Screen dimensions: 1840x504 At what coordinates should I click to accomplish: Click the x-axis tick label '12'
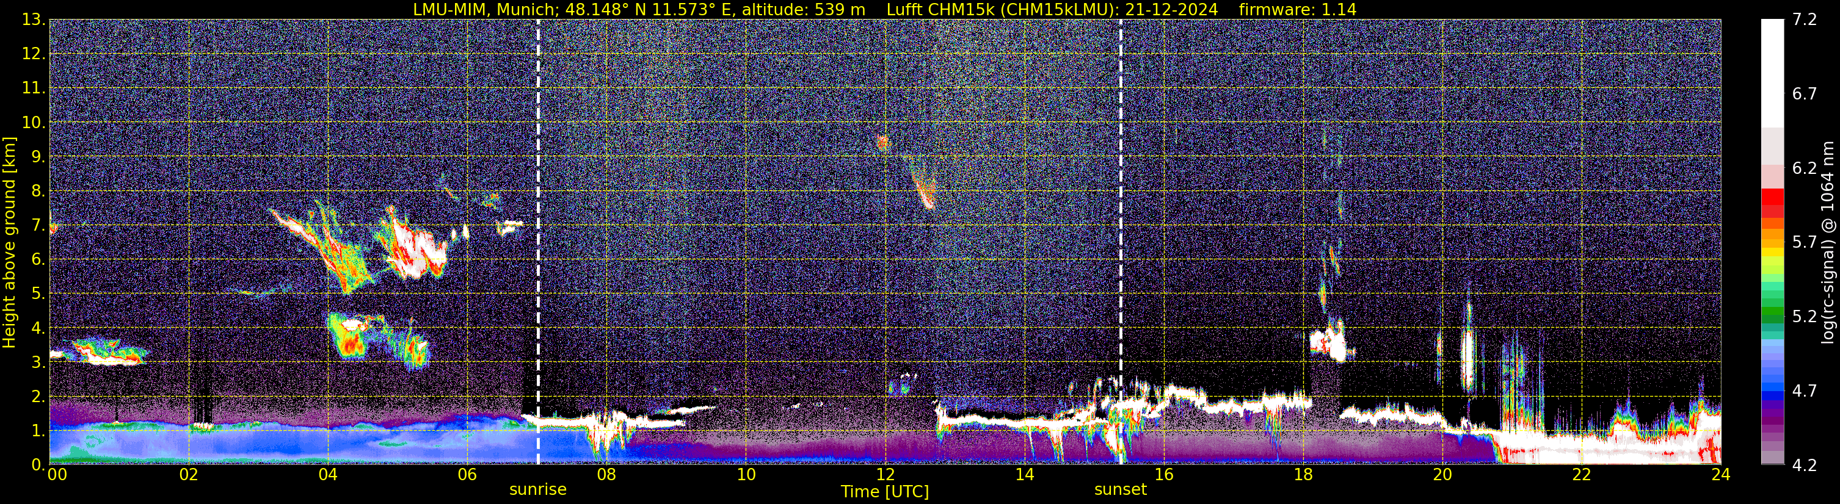click(x=885, y=475)
